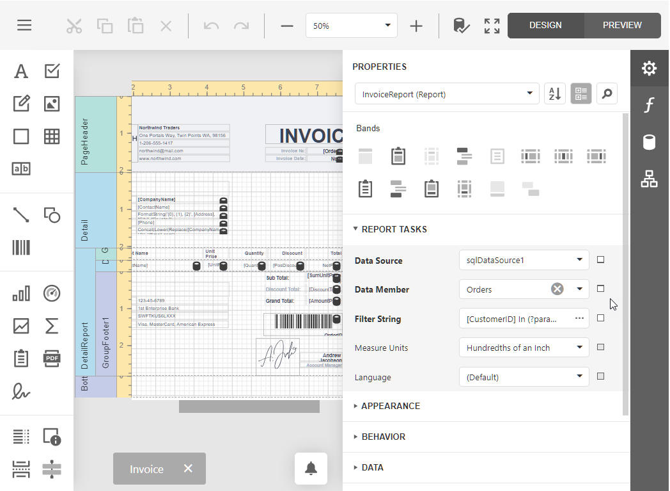Select the Chart control tool
The image size is (670, 491).
pyautogui.click(x=21, y=293)
